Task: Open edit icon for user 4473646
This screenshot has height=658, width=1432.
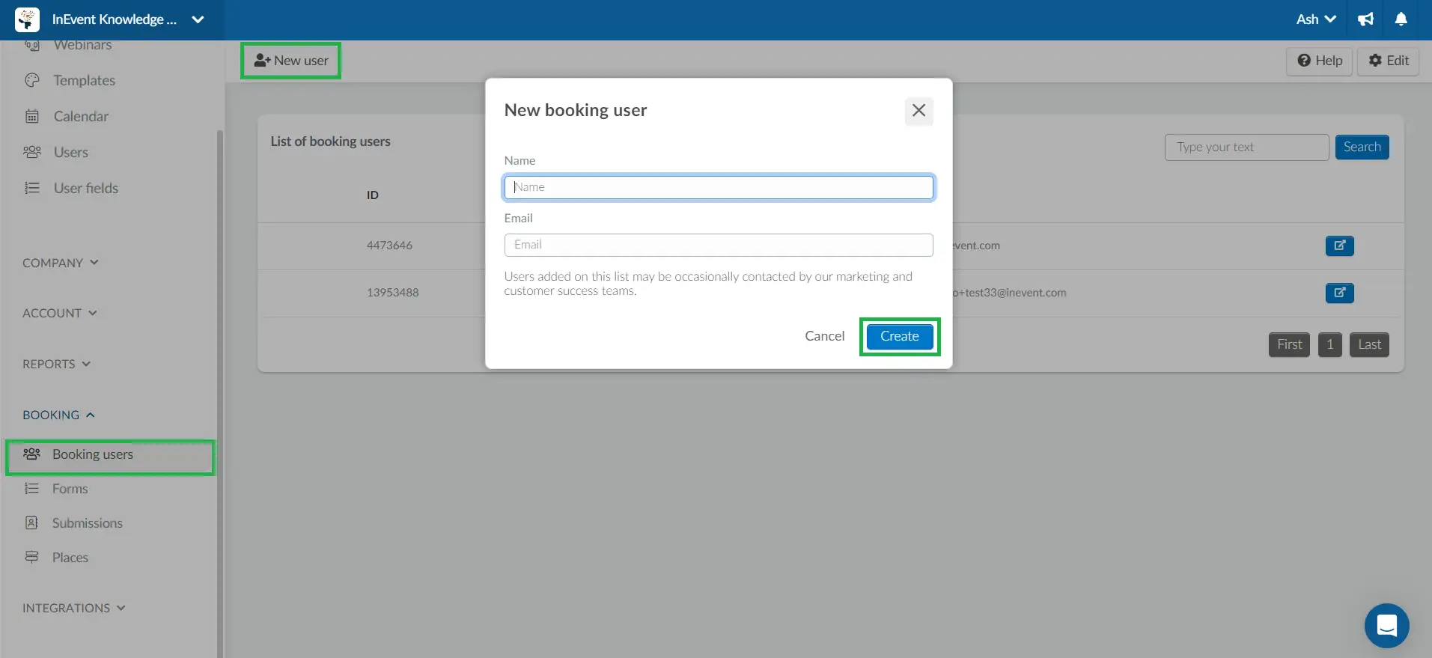Action: tap(1340, 246)
